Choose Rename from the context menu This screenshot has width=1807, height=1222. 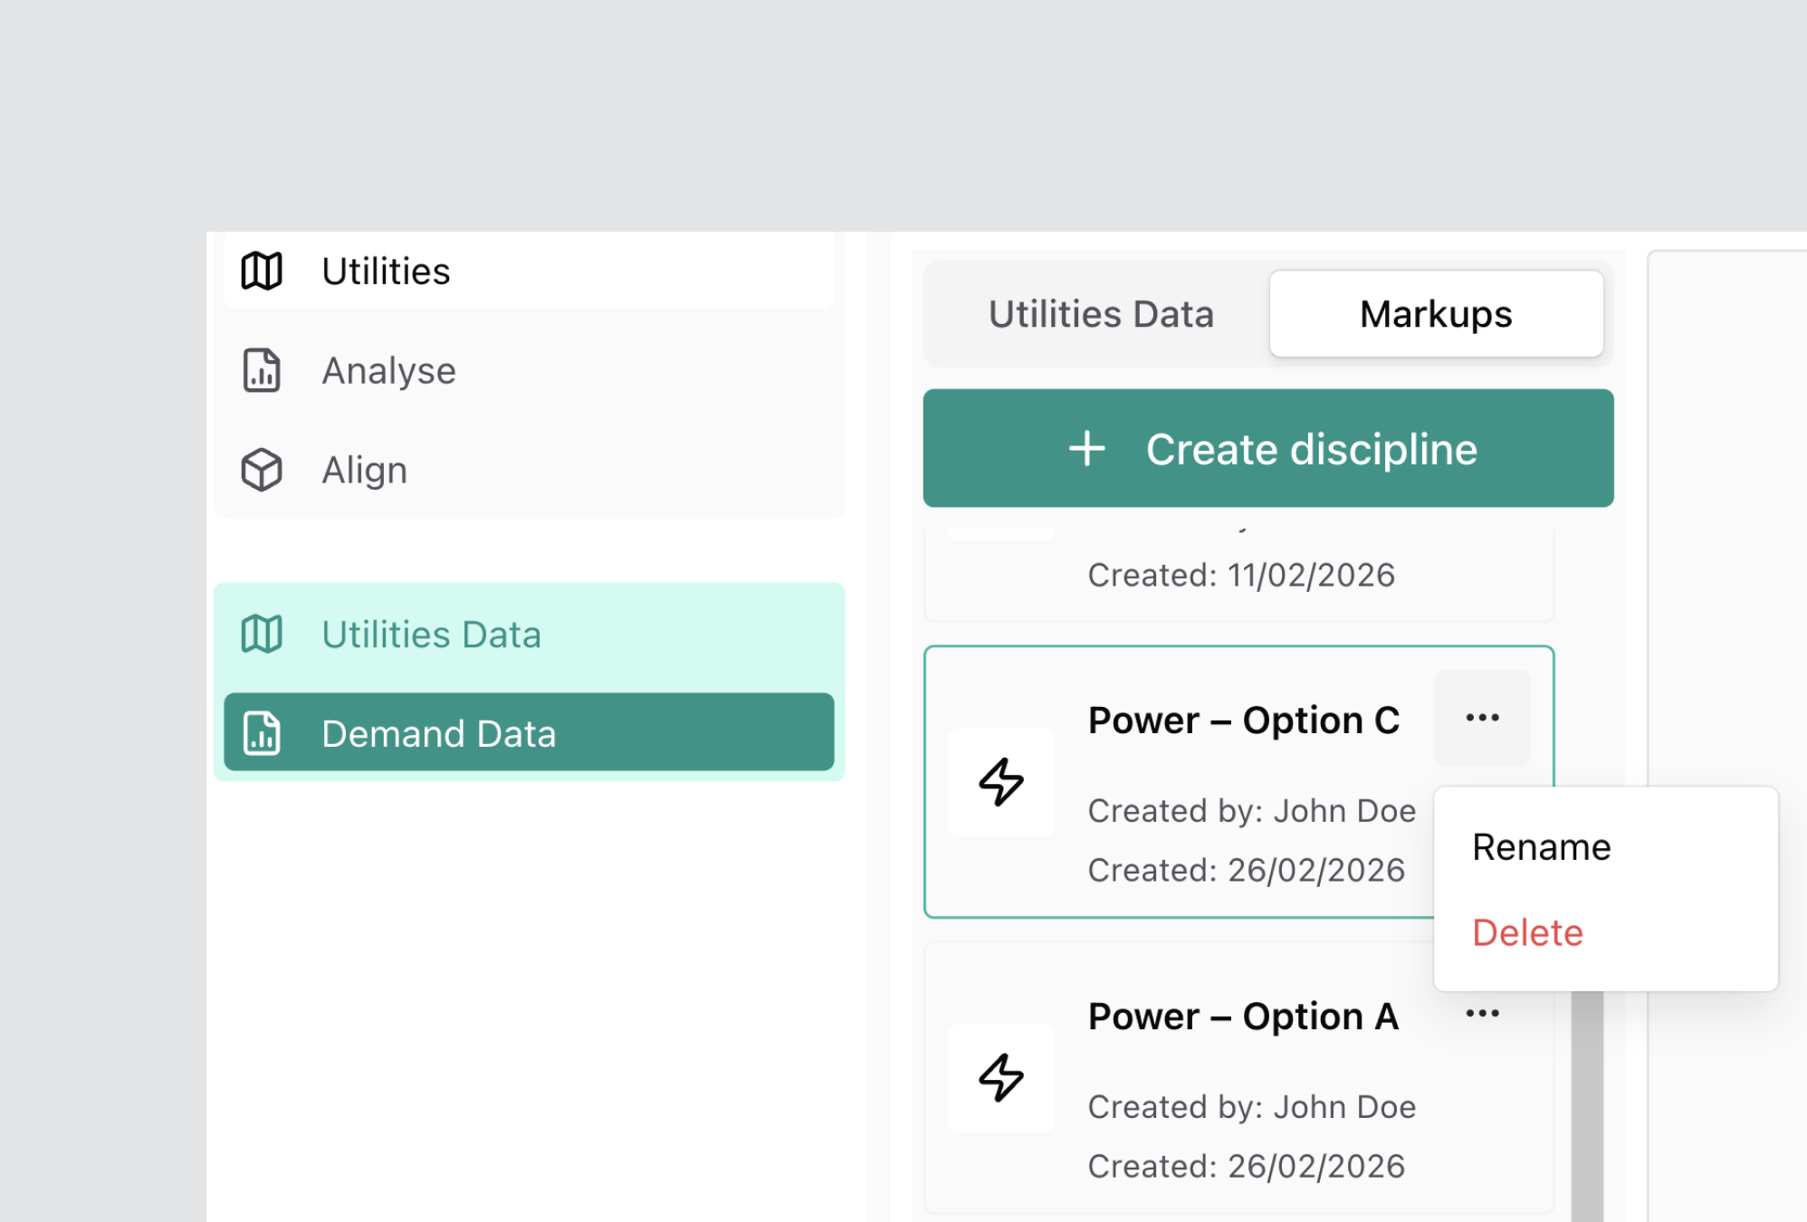point(1541,847)
